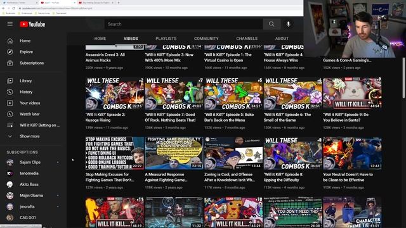Open Home in the sidebar

point(25,41)
